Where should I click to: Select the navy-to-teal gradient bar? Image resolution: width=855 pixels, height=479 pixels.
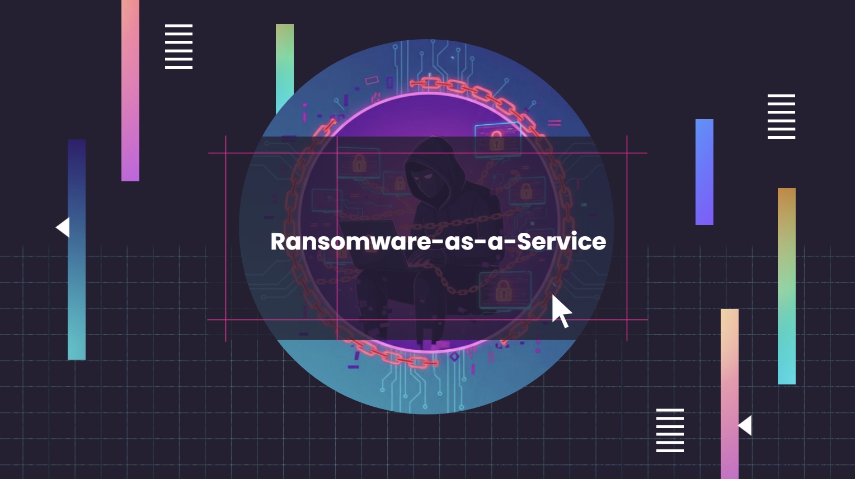pos(77,249)
